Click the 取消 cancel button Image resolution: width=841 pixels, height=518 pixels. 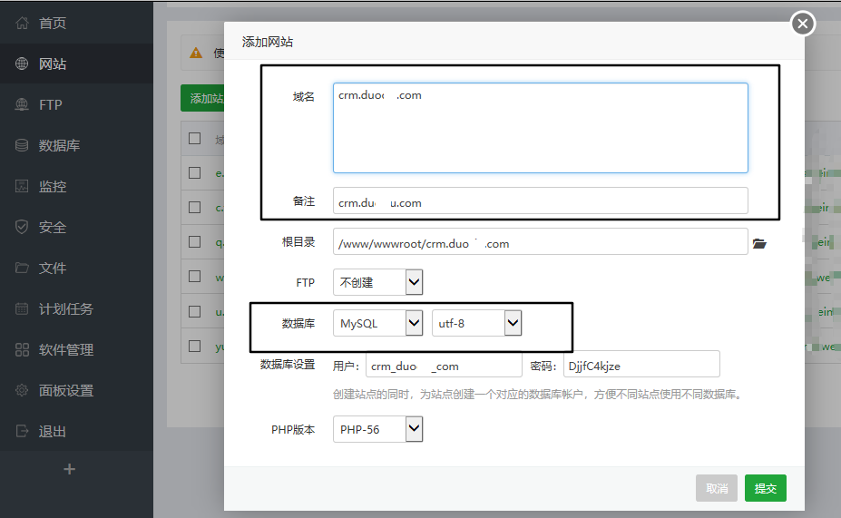pos(717,488)
